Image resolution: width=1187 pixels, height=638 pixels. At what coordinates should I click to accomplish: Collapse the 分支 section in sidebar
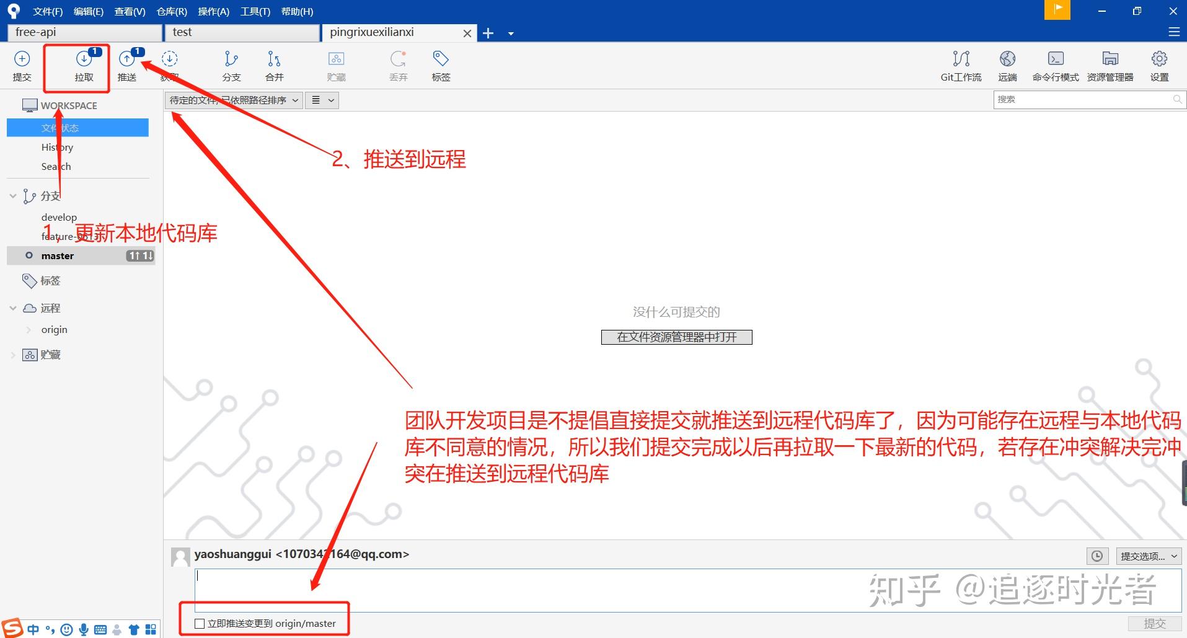(x=12, y=195)
